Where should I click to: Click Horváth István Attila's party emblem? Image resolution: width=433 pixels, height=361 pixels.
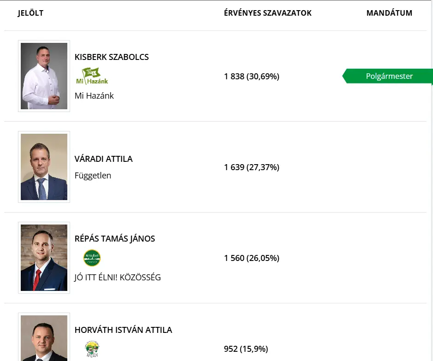(92, 349)
